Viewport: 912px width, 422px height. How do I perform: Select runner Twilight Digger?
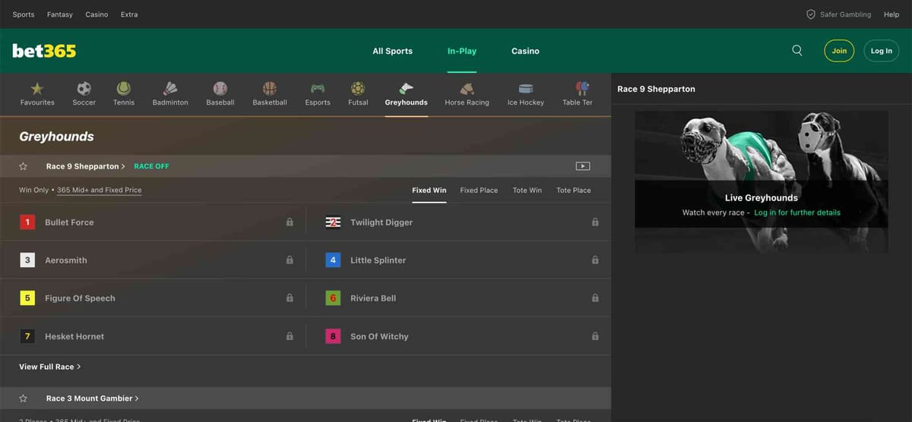(x=382, y=222)
